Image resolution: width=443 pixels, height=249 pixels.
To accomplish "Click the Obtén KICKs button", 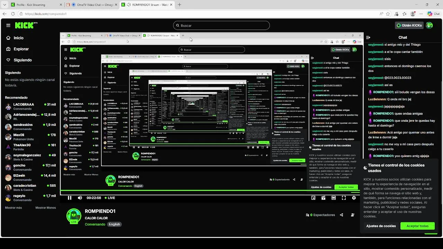I will point(409,25).
